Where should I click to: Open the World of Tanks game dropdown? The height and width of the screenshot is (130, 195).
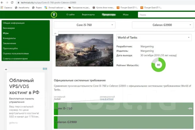click(154, 37)
